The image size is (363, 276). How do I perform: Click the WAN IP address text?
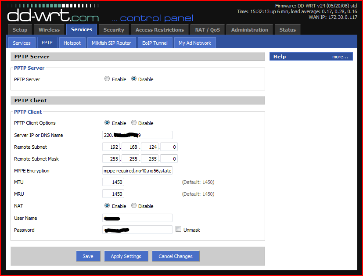[333, 17]
